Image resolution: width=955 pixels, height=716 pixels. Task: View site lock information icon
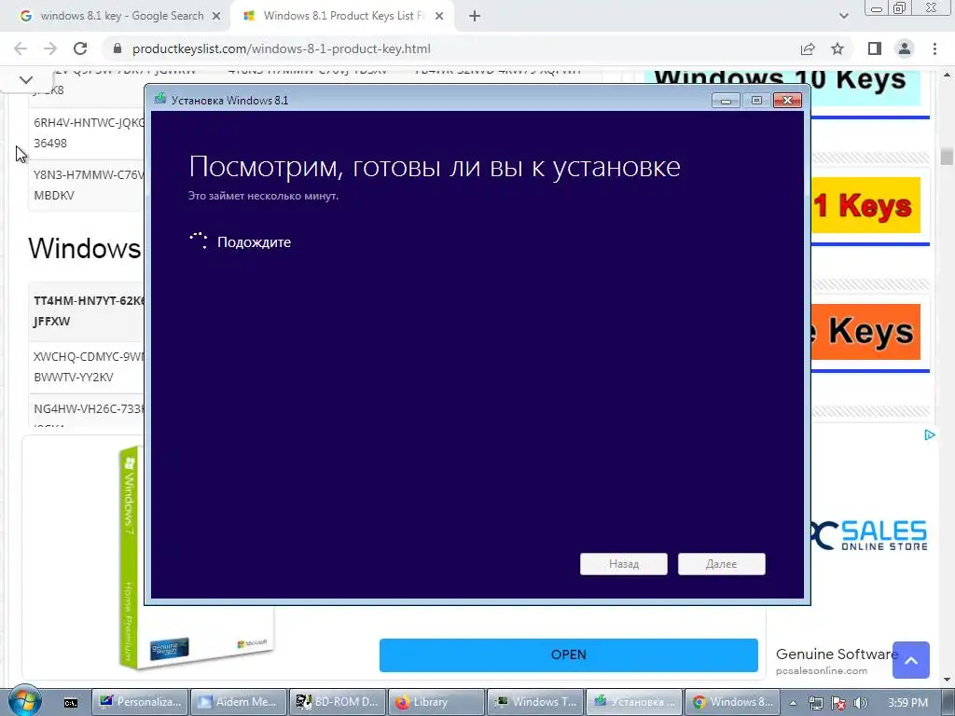pyautogui.click(x=118, y=48)
